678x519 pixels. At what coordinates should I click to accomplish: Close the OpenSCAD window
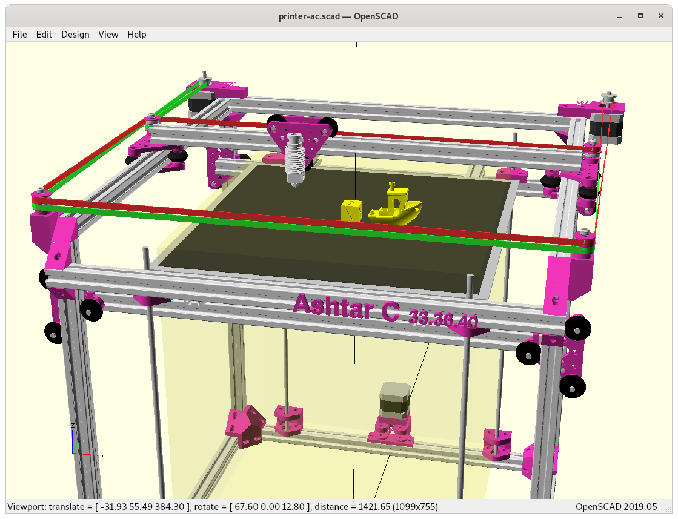[x=662, y=16]
